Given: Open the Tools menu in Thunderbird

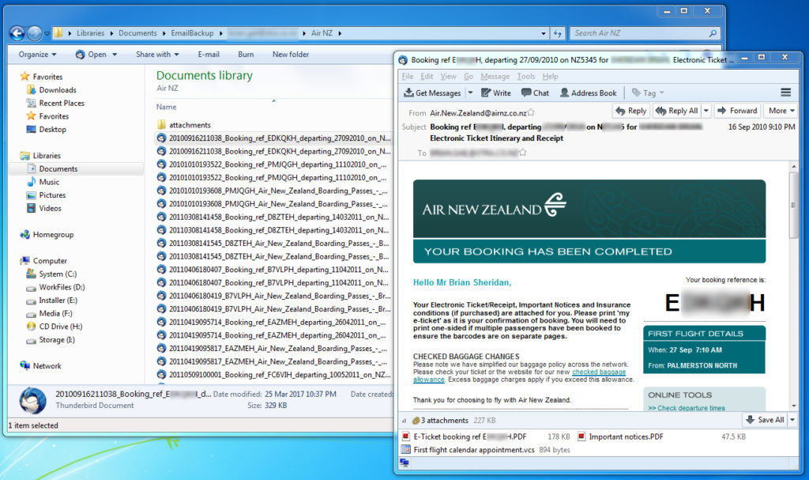Looking at the screenshot, I should point(525,77).
